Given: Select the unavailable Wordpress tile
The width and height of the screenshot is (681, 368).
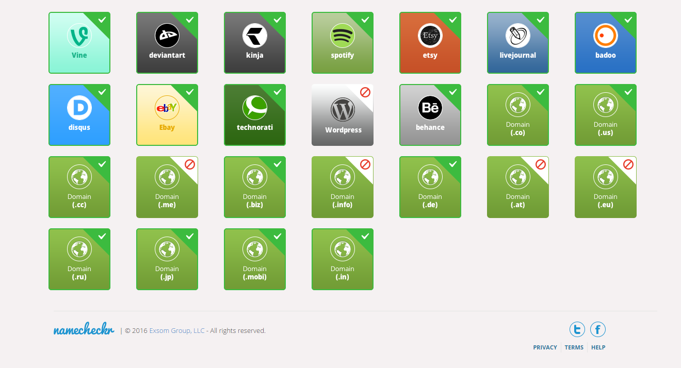Looking at the screenshot, I should [343, 115].
